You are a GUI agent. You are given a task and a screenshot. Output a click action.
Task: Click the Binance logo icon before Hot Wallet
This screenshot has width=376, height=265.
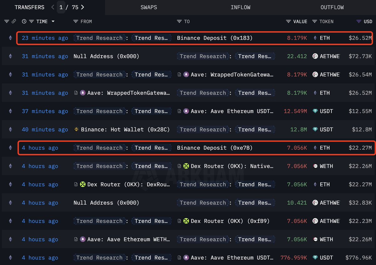[76, 130]
